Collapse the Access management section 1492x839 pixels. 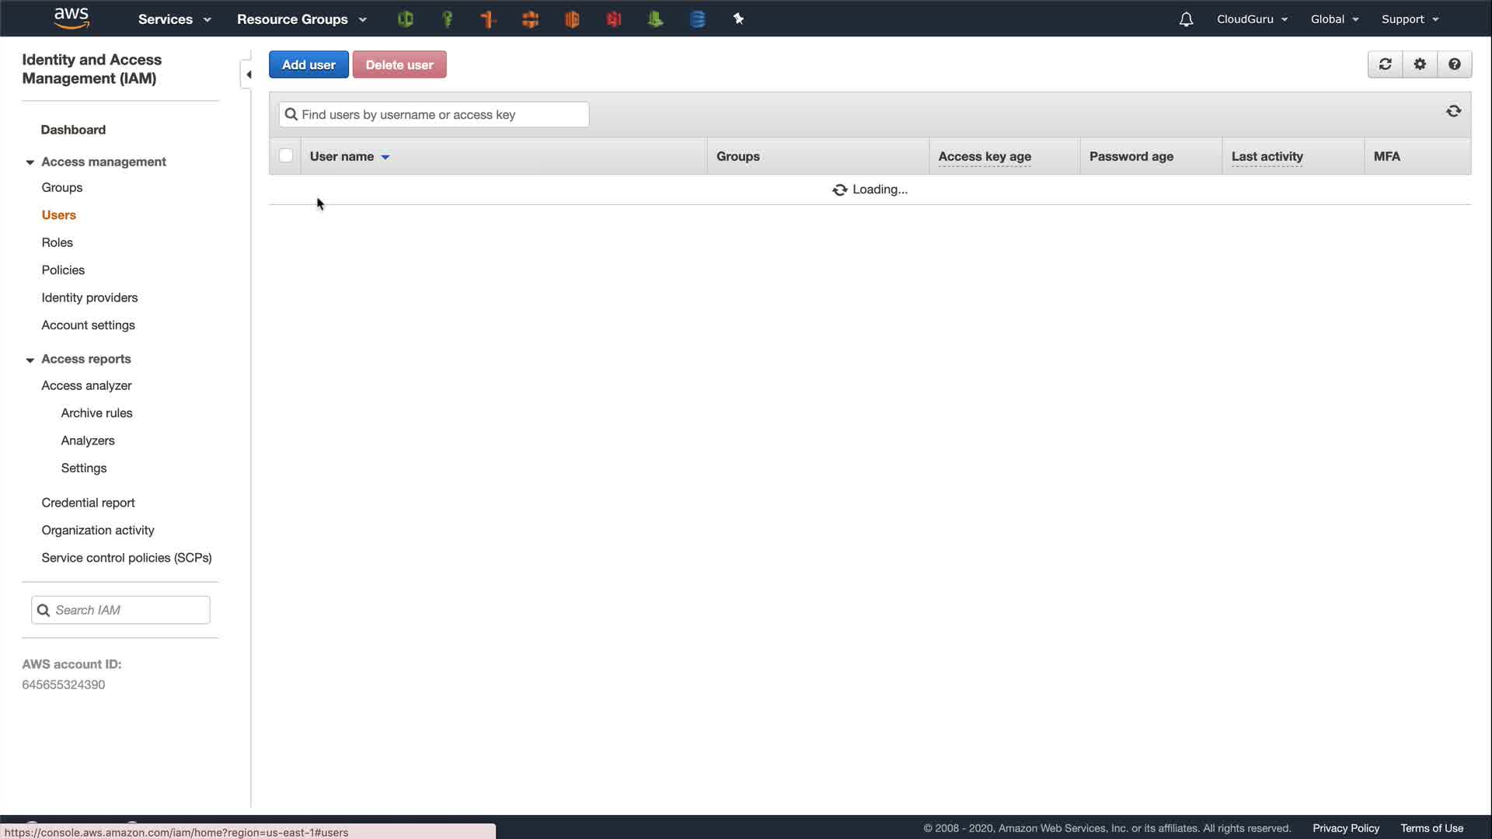click(x=30, y=162)
